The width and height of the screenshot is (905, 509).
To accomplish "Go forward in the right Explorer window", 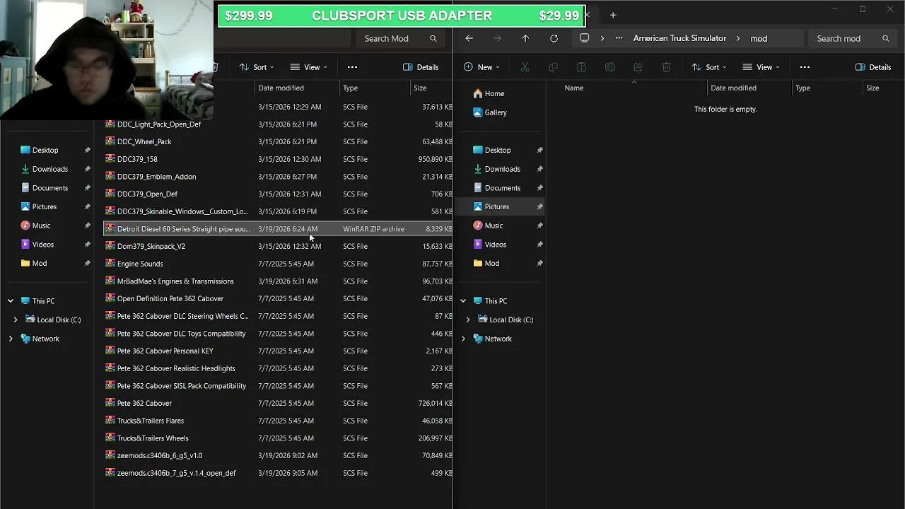I will point(497,38).
